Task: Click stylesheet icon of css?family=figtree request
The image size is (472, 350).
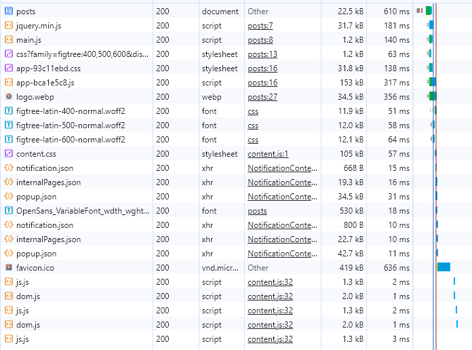Action: tap(9, 54)
